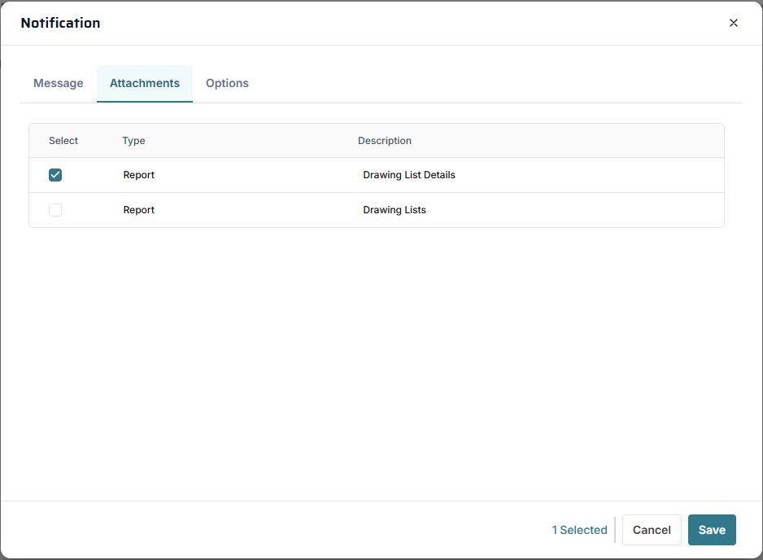
Task: Click Report type in Drawing Lists row
Action: tap(139, 210)
